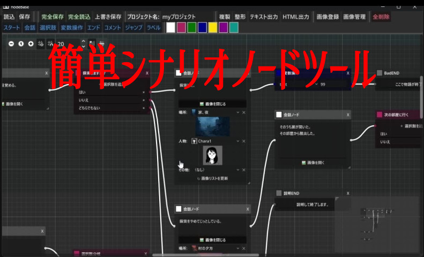Viewport: 424px width, 257px height.
Task: Click 完全読込 in the top toolbar
Action: click(x=79, y=17)
